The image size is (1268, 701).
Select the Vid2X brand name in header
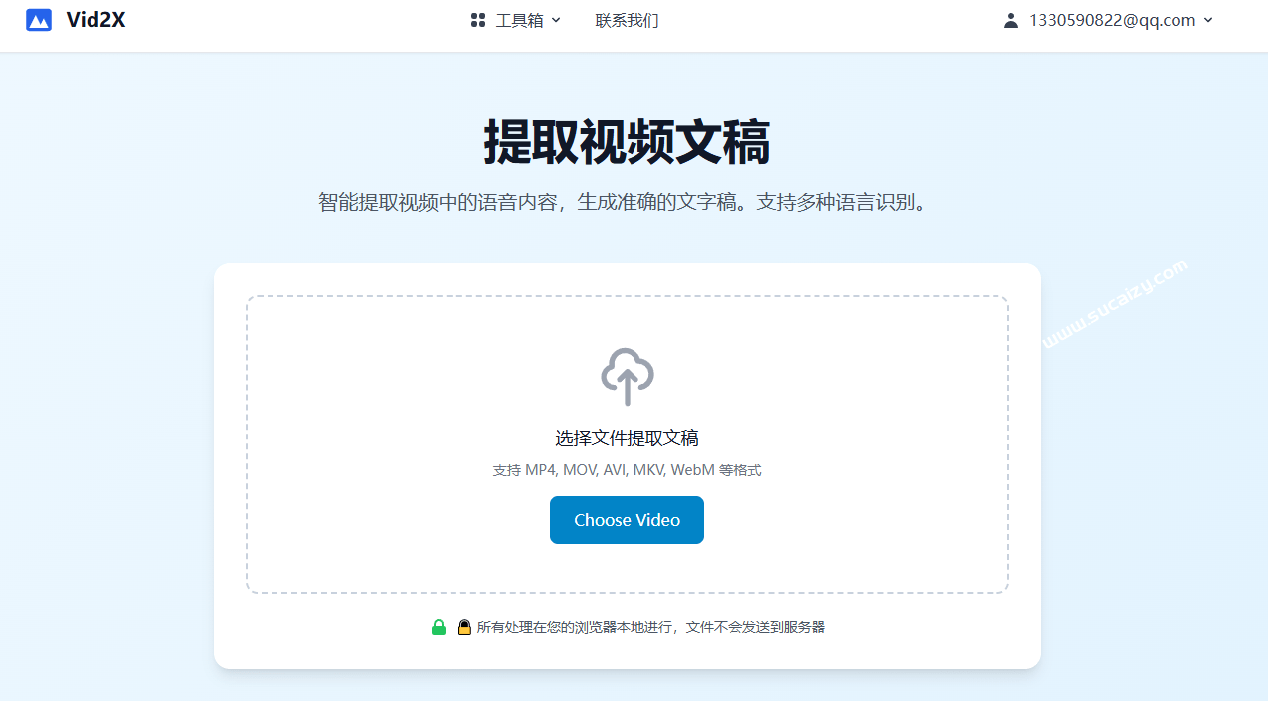[96, 19]
